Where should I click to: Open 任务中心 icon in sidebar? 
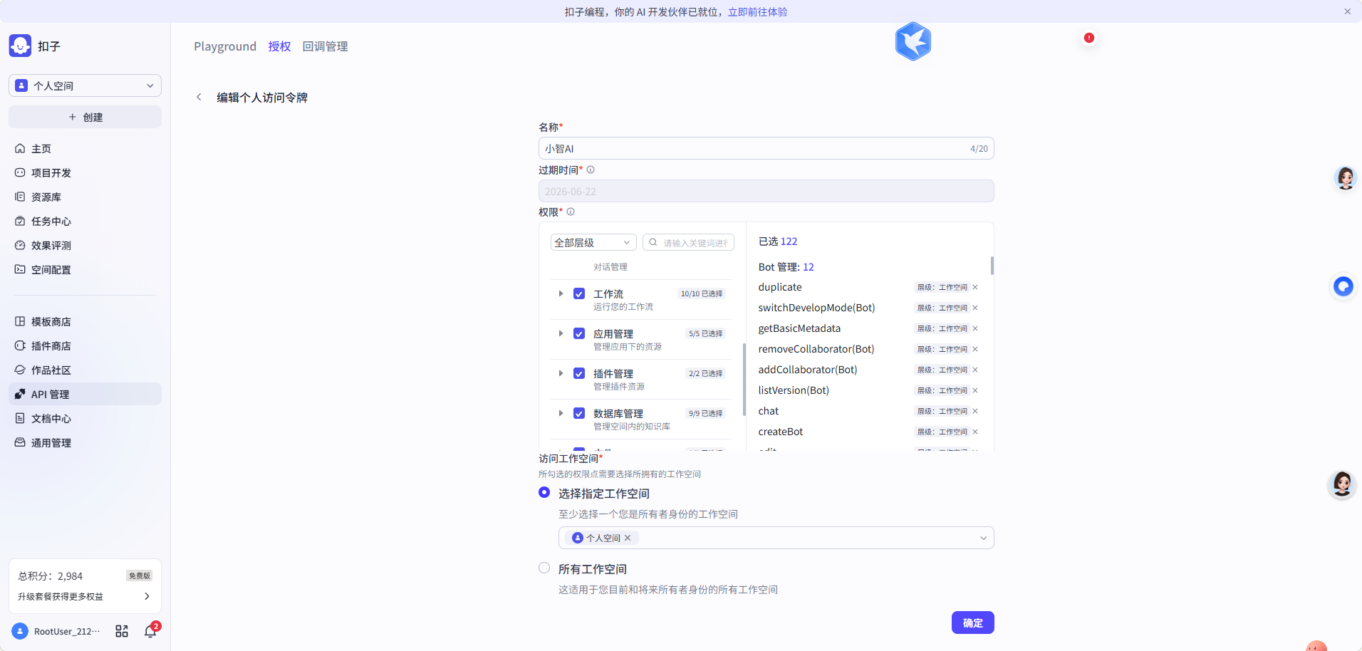click(x=20, y=221)
